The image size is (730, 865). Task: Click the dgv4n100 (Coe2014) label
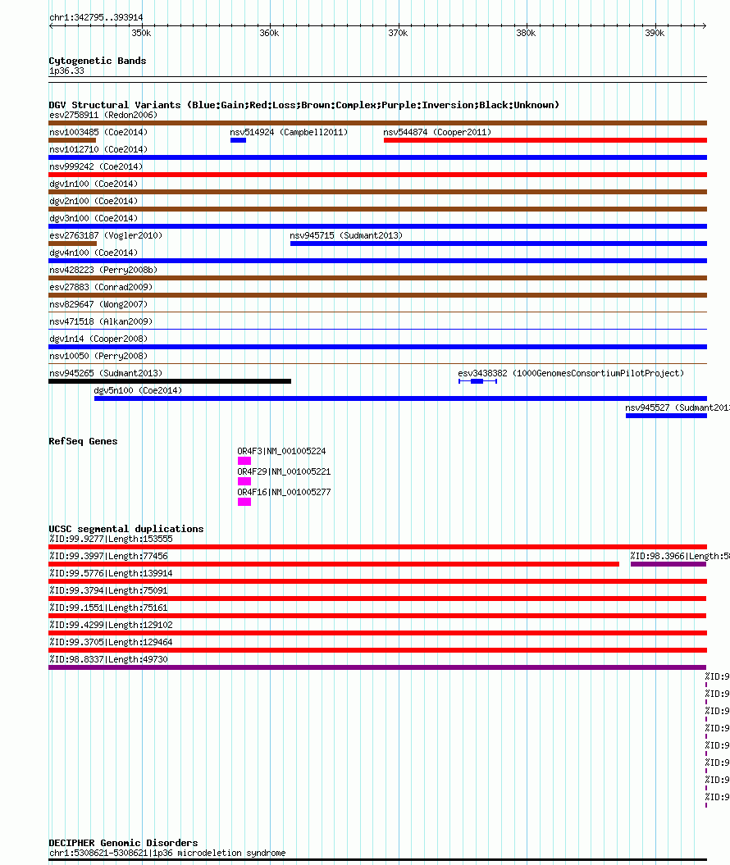coord(94,252)
